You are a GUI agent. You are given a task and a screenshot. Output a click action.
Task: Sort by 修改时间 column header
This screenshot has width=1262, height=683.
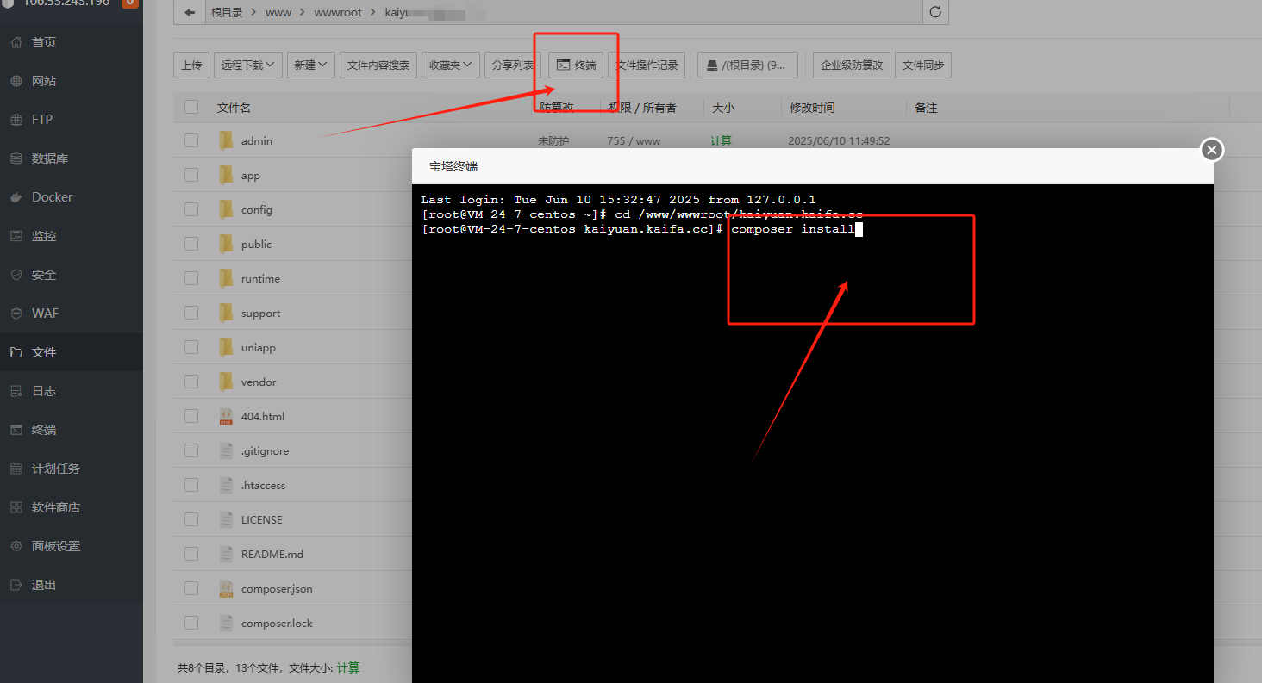tap(812, 108)
